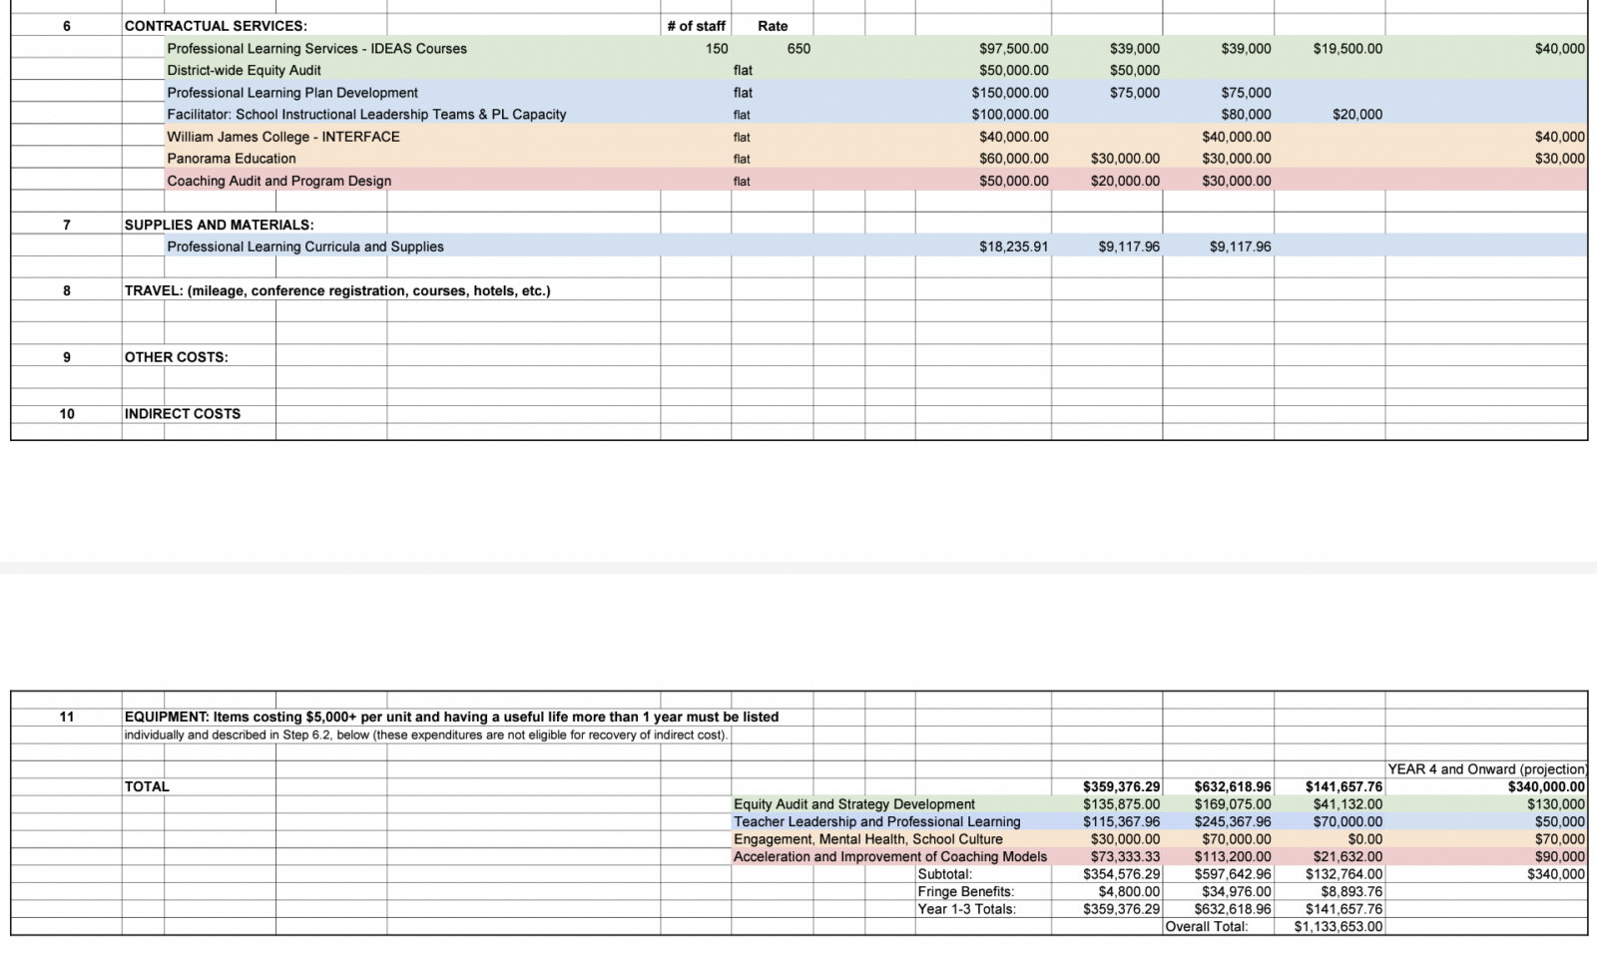
Task: Select the $97,500.00 amount cell
Action: pyautogui.click(x=1013, y=49)
